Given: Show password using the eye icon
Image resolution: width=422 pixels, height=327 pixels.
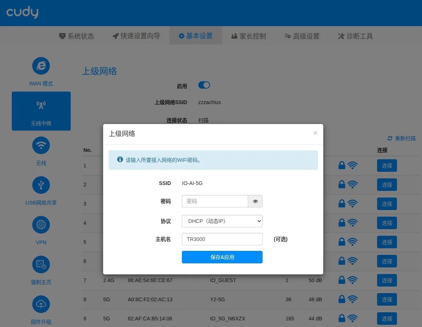Looking at the screenshot, I should pos(255,202).
